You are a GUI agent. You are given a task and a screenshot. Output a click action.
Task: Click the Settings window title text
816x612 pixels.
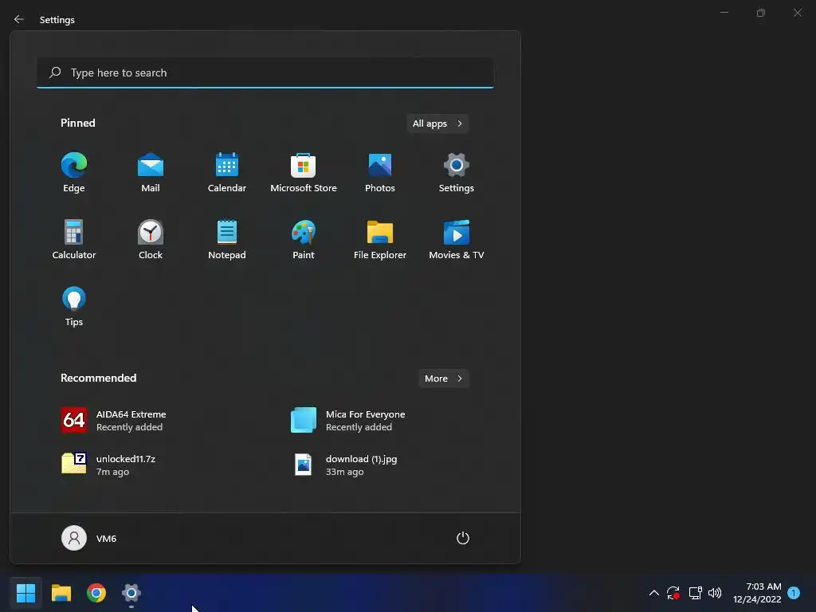coord(57,20)
